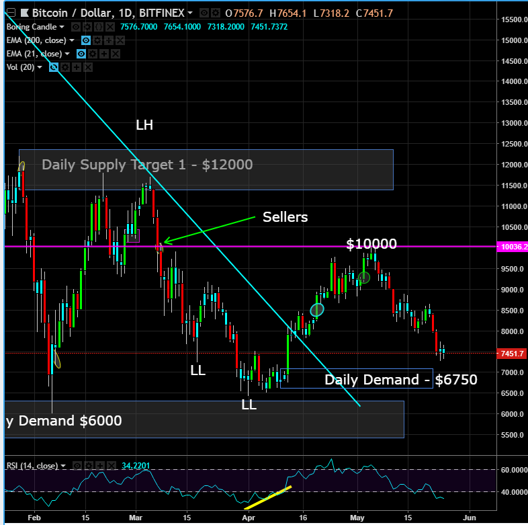Toggle the Vol (20) eye icon

click(x=54, y=67)
